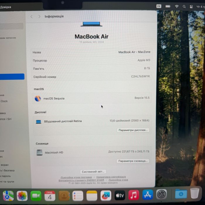Screen dimensions: 205x205
Task: Open Downloads folder in Dock
Action: coord(181,194)
